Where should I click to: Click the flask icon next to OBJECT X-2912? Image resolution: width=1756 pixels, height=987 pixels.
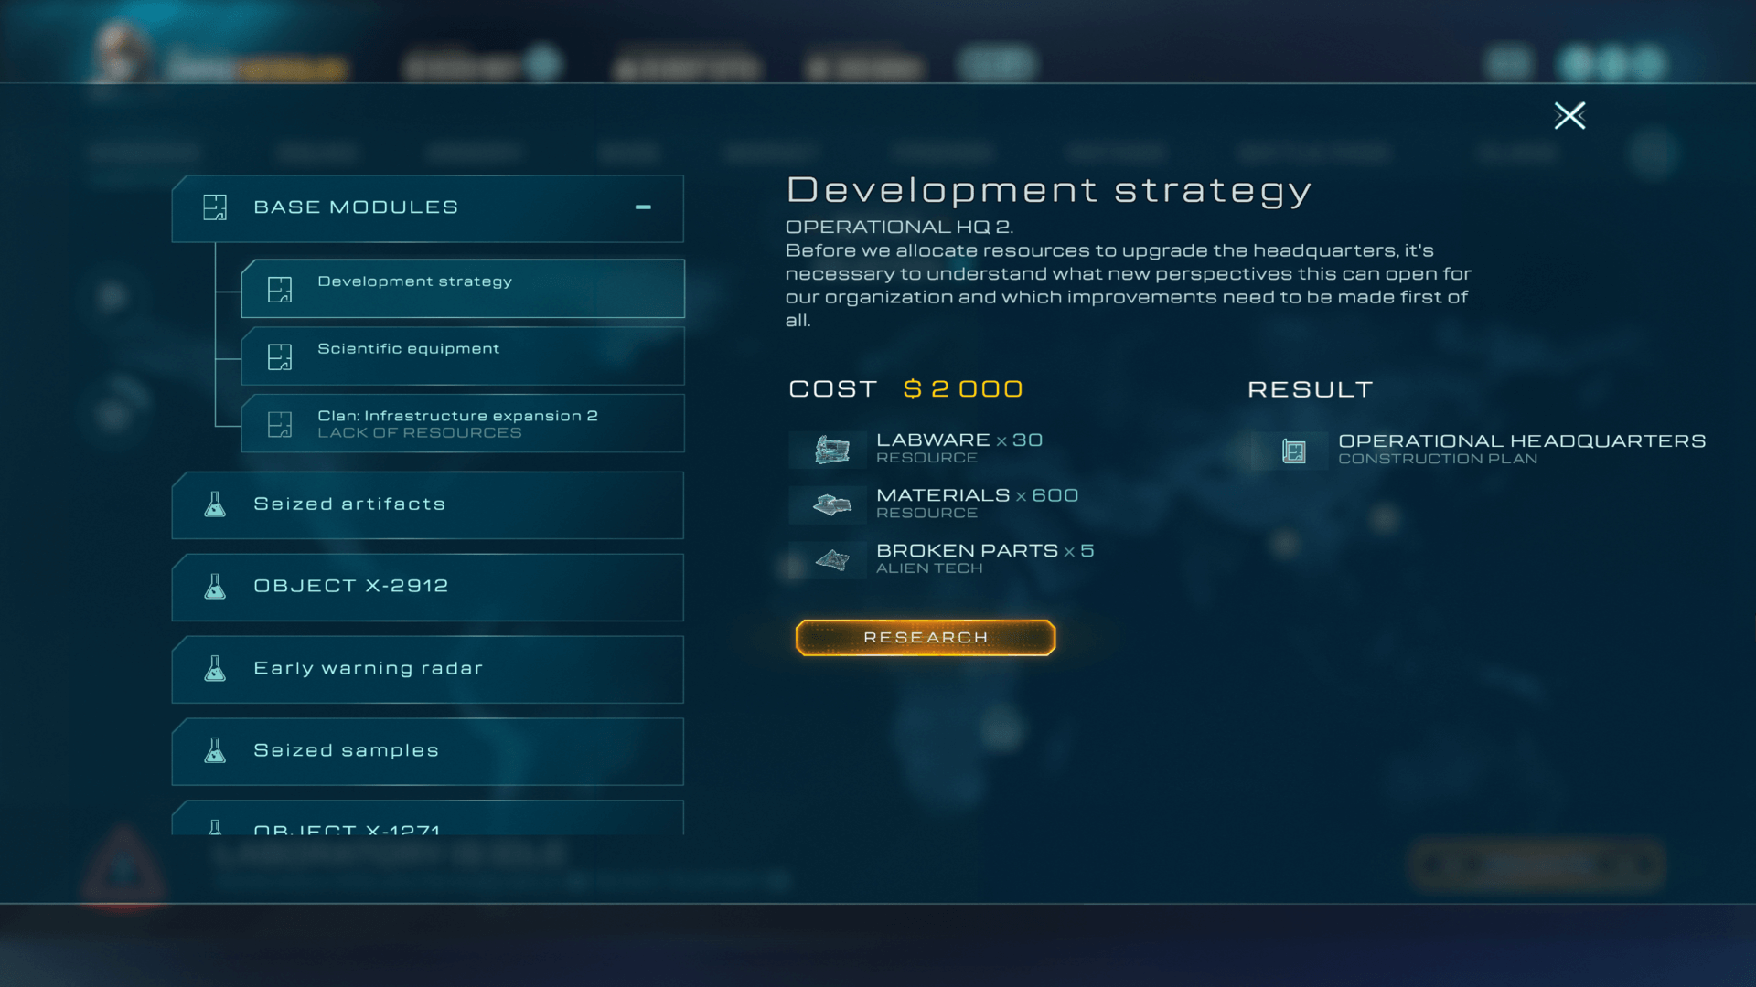point(215,587)
